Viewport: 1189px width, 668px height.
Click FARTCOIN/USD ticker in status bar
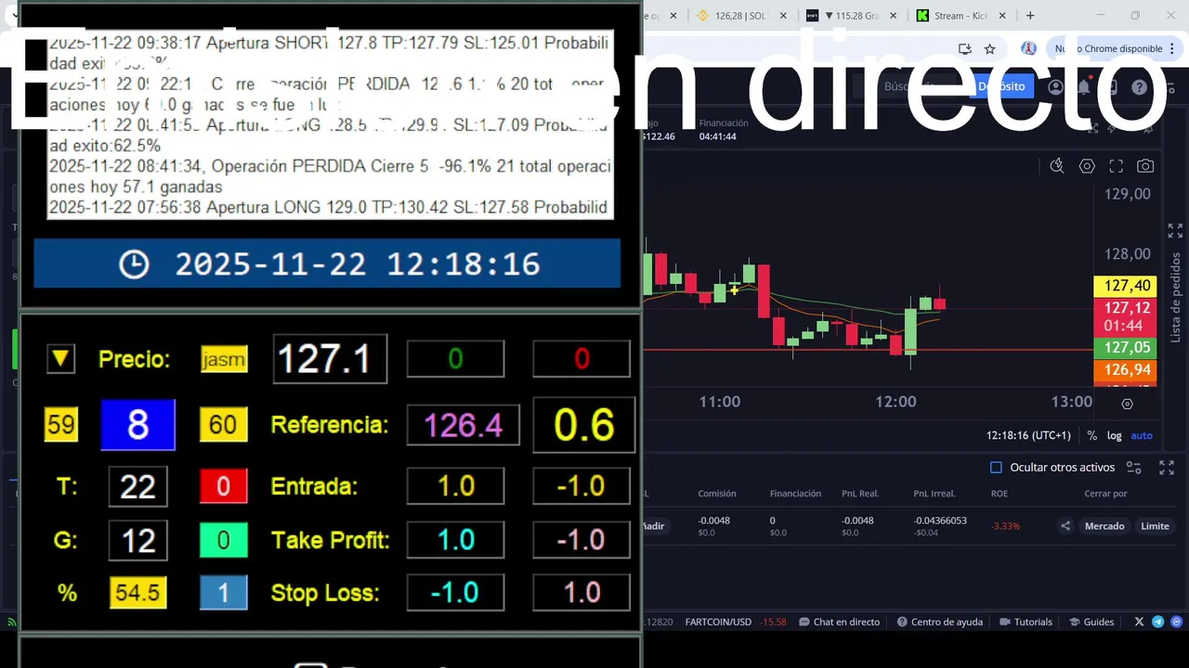click(x=718, y=622)
